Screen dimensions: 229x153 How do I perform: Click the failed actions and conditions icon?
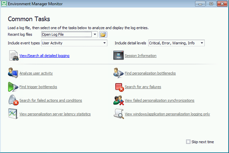click(13, 100)
